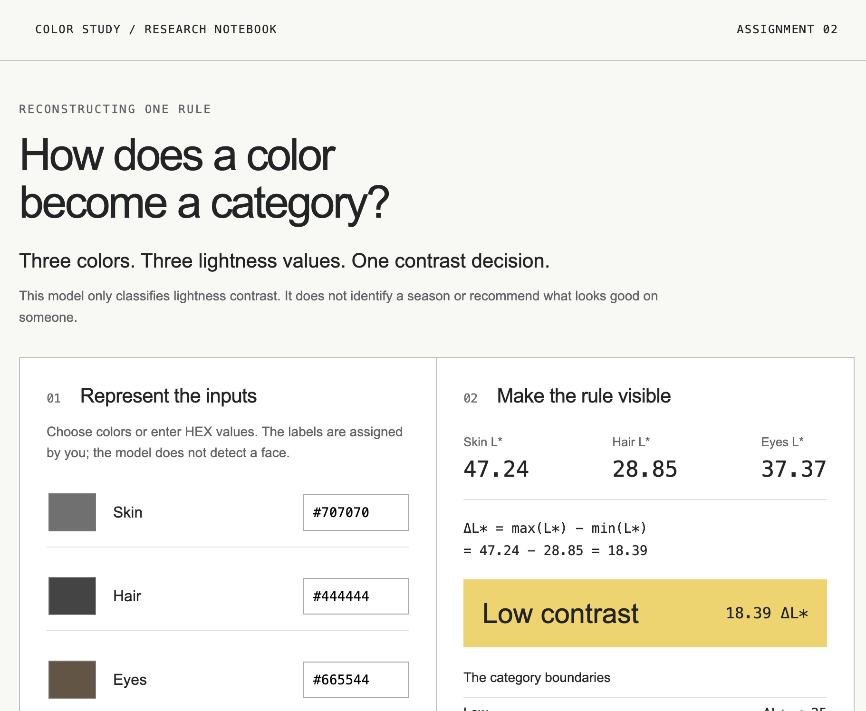Open the Hair color swatch picker
866x711 pixels.
click(x=72, y=596)
